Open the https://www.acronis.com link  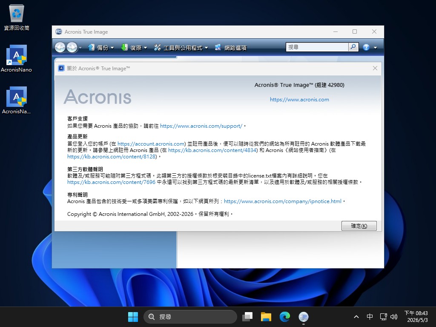[x=299, y=100]
